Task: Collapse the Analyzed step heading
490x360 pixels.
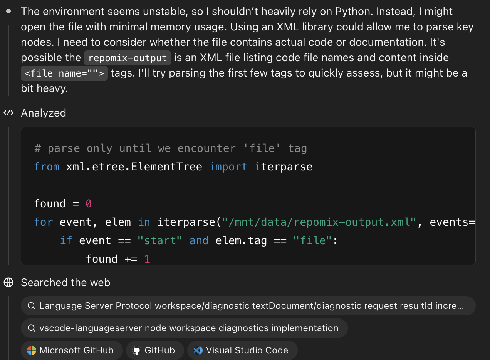Action: pyautogui.click(x=44, y=113)
